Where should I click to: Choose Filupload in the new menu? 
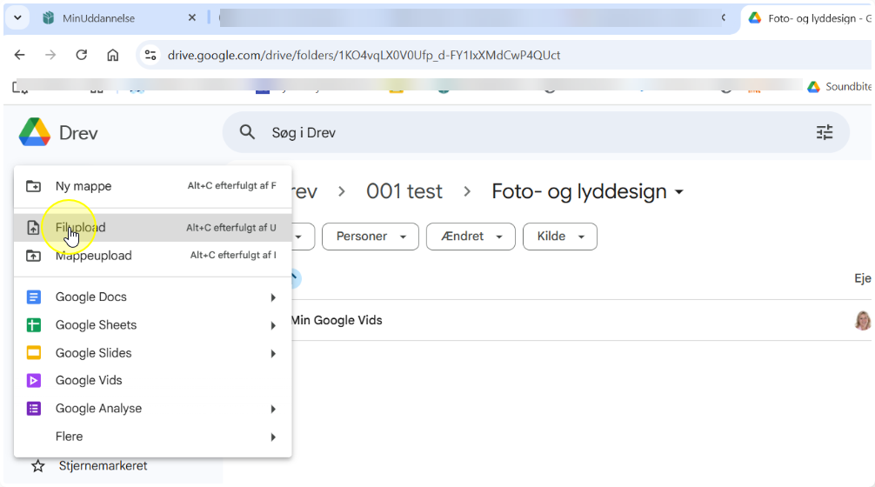tap(81, 228)
